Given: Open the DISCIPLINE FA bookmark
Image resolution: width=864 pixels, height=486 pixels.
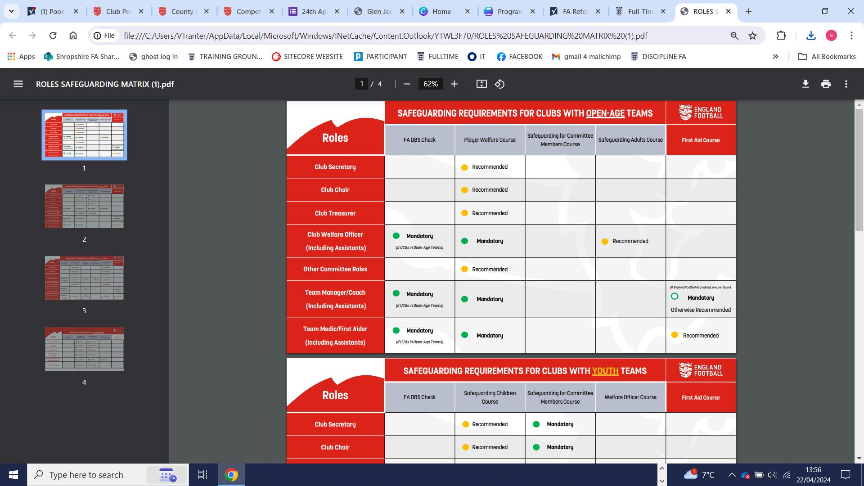Looking at the screenshot, I should pos(658,57).
